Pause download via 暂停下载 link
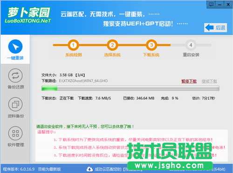This screenshot has height=173, width=233. coord(189,81)
